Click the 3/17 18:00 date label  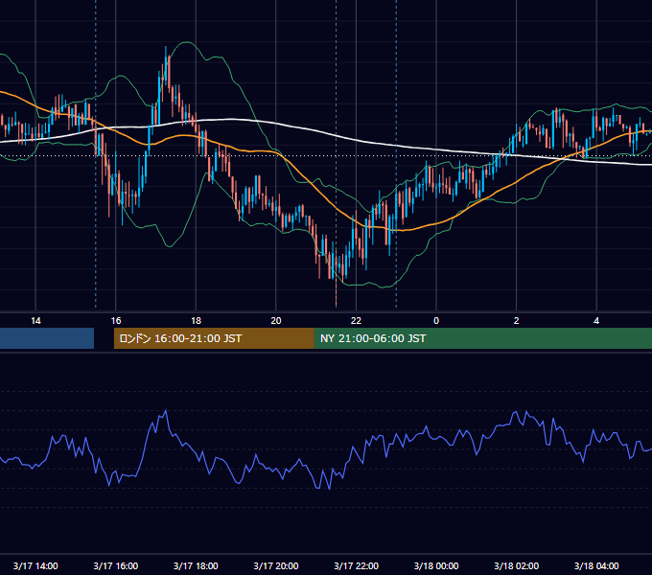pos(196,565)
